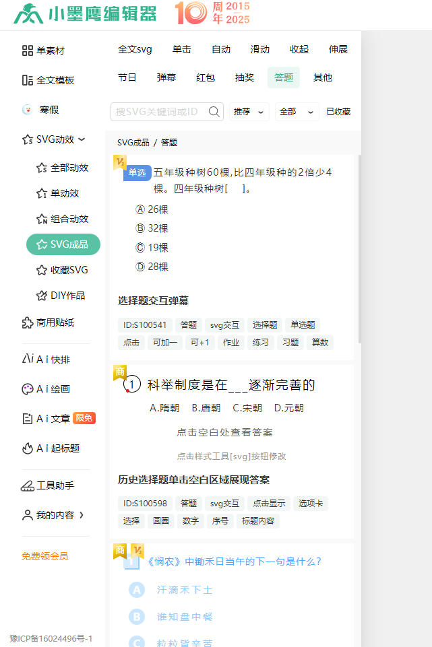
Task: Click the 工具助手 toolbox icon
Action: [28, 485]
